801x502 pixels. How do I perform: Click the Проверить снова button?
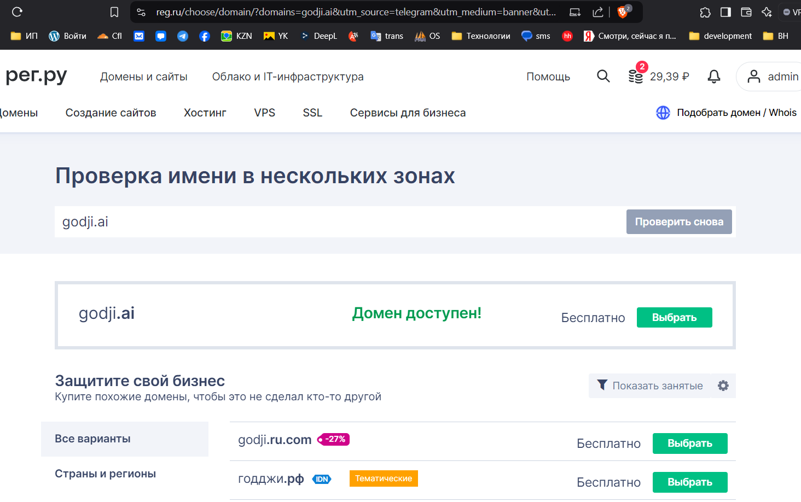click(x=679, y=221)
